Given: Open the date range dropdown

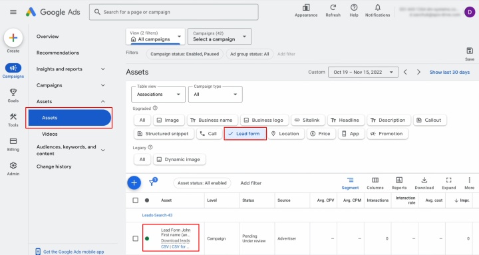Looking at the screenshot, I should pos(363,72).
